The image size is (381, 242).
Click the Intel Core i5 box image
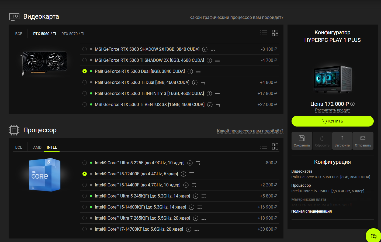coord(45,175)
